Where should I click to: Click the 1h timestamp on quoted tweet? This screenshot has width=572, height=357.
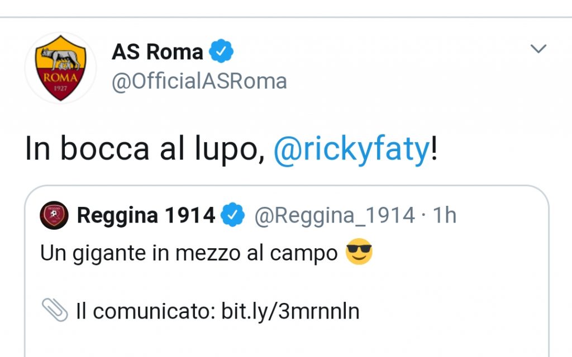point(445,215)
